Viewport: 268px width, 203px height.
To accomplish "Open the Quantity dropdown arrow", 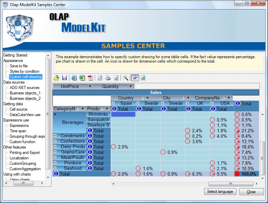I will click(x=131, y=87).
